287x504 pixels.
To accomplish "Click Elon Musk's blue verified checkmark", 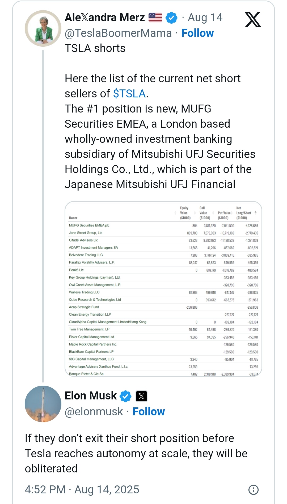I will (125, 396).
